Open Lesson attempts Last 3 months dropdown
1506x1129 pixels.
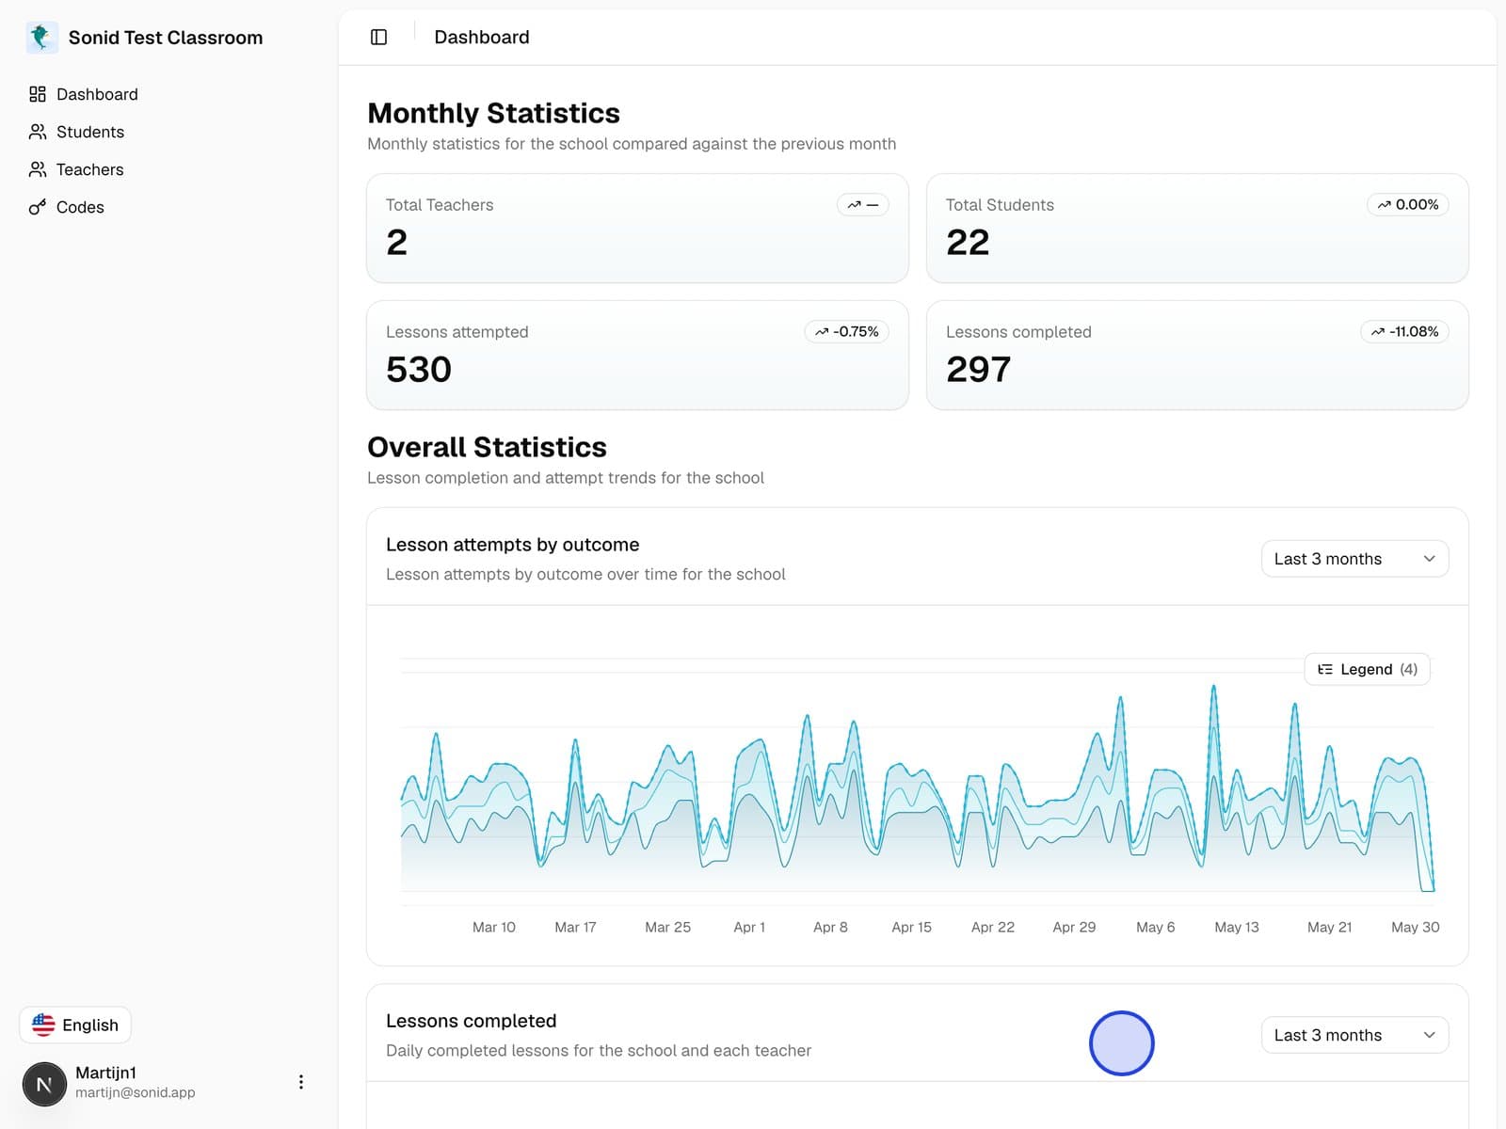click(x=1354, y=559)
